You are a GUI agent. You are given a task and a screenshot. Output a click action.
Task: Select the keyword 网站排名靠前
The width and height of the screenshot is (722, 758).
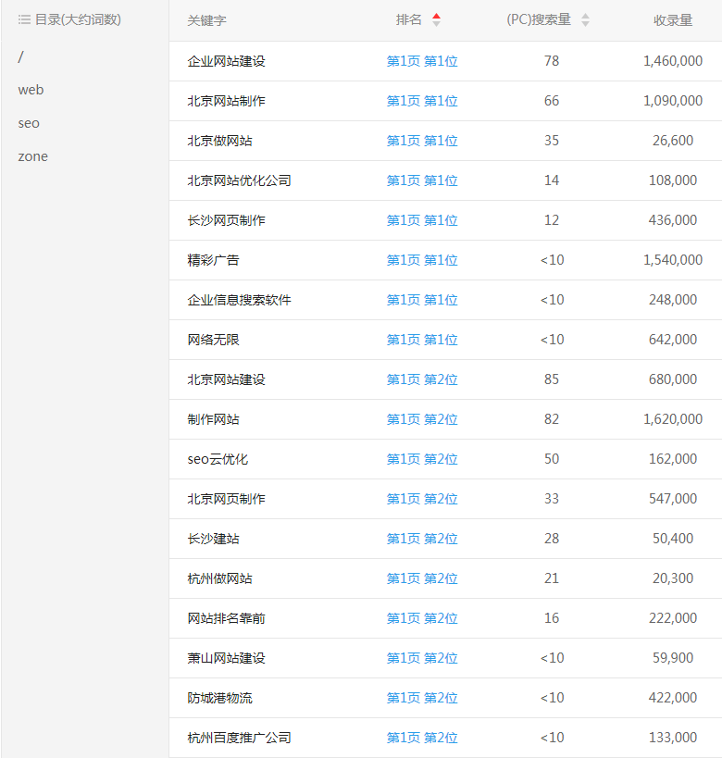pos(226,618)
